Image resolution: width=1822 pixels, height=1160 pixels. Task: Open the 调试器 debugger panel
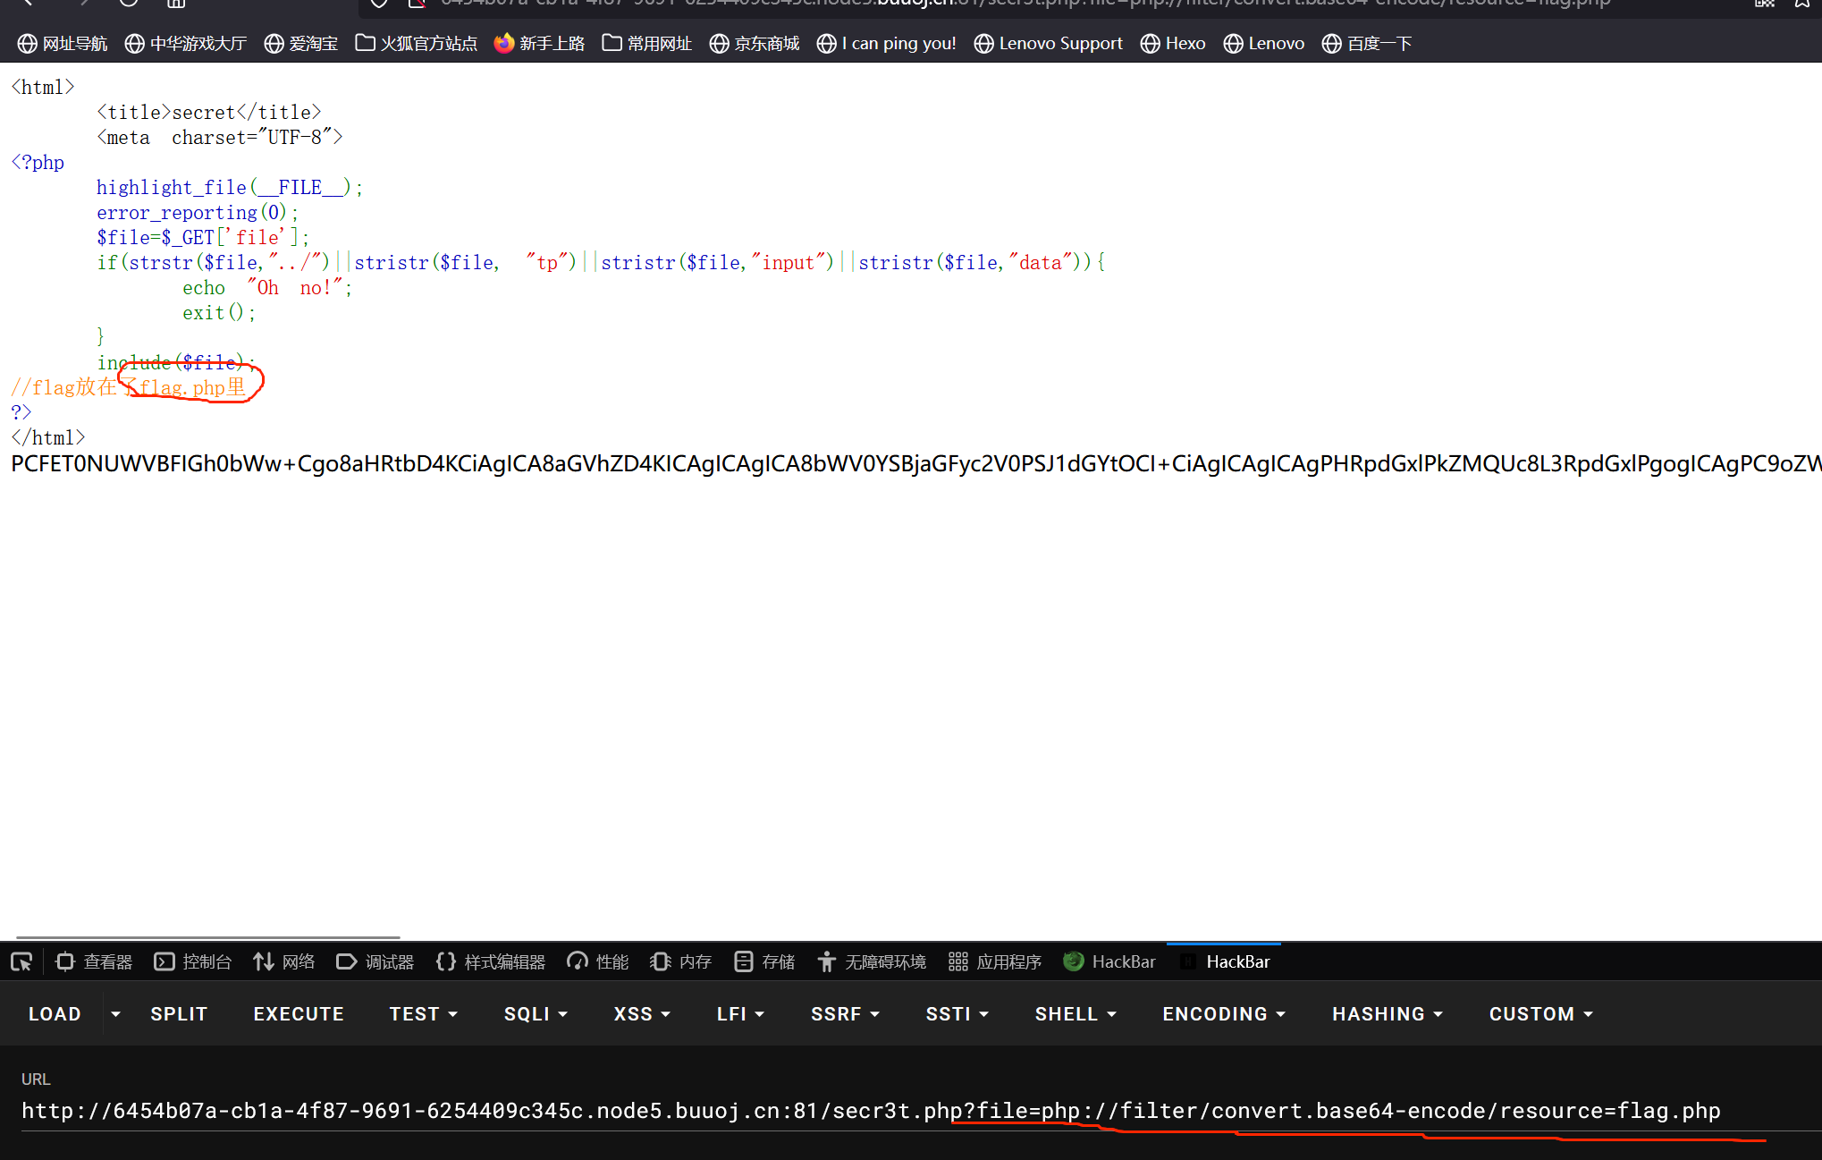(375, 961)
